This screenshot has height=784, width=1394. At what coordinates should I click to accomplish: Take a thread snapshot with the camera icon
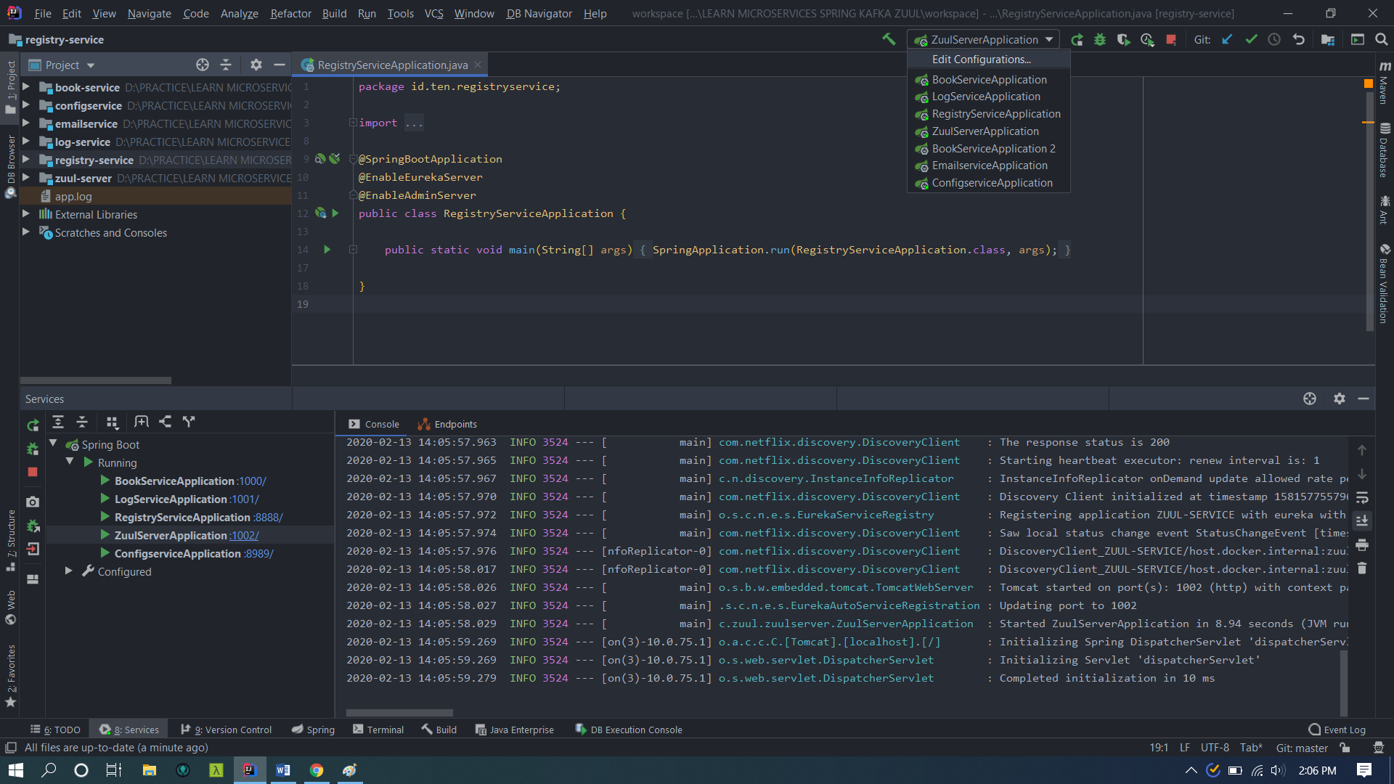[32, 502]
